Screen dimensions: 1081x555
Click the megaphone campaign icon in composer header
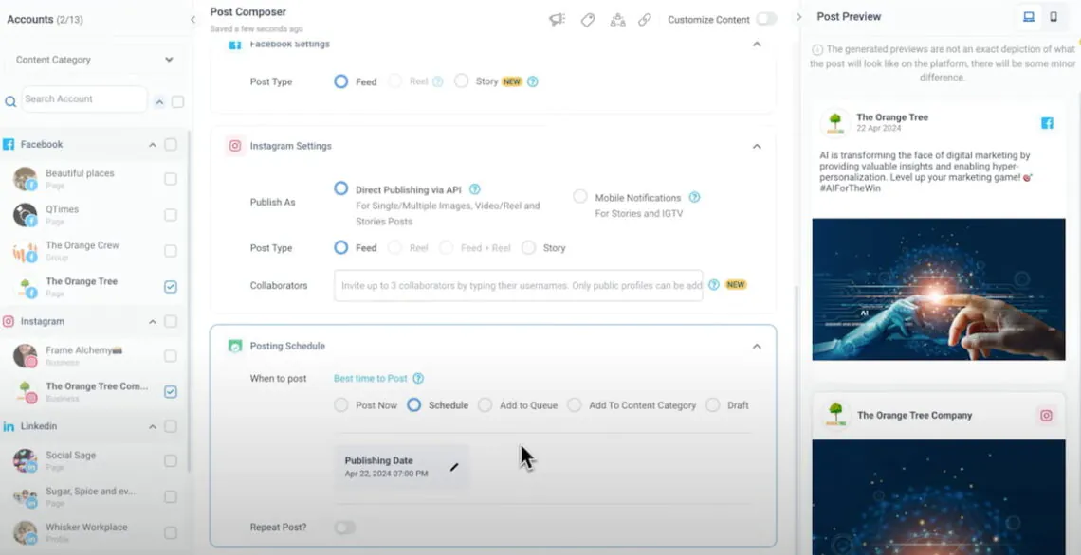[557, 20]
